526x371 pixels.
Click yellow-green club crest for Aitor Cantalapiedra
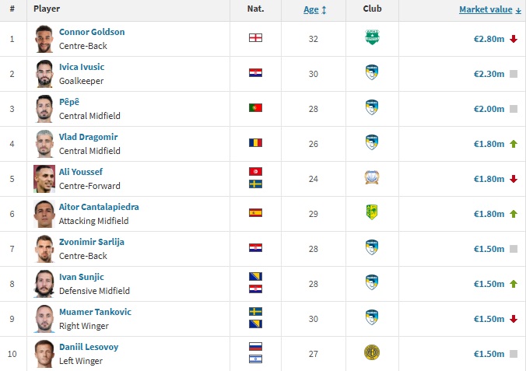pyautogui.click(x=372, y=212)
